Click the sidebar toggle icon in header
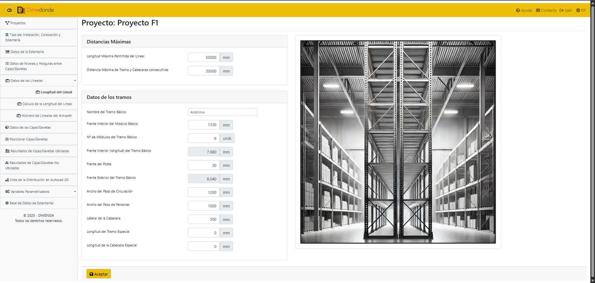The width and height of the screenshot is (595, 283). tap(10, 10)
